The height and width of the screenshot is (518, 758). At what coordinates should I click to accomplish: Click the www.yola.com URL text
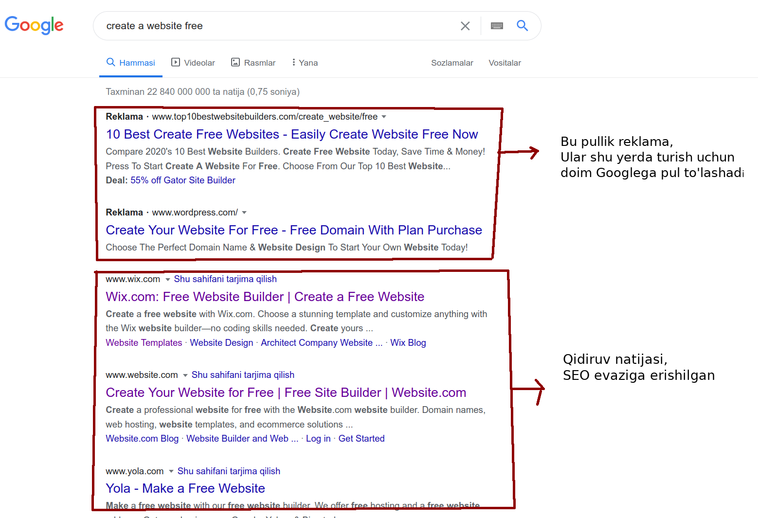pos(135,471)
